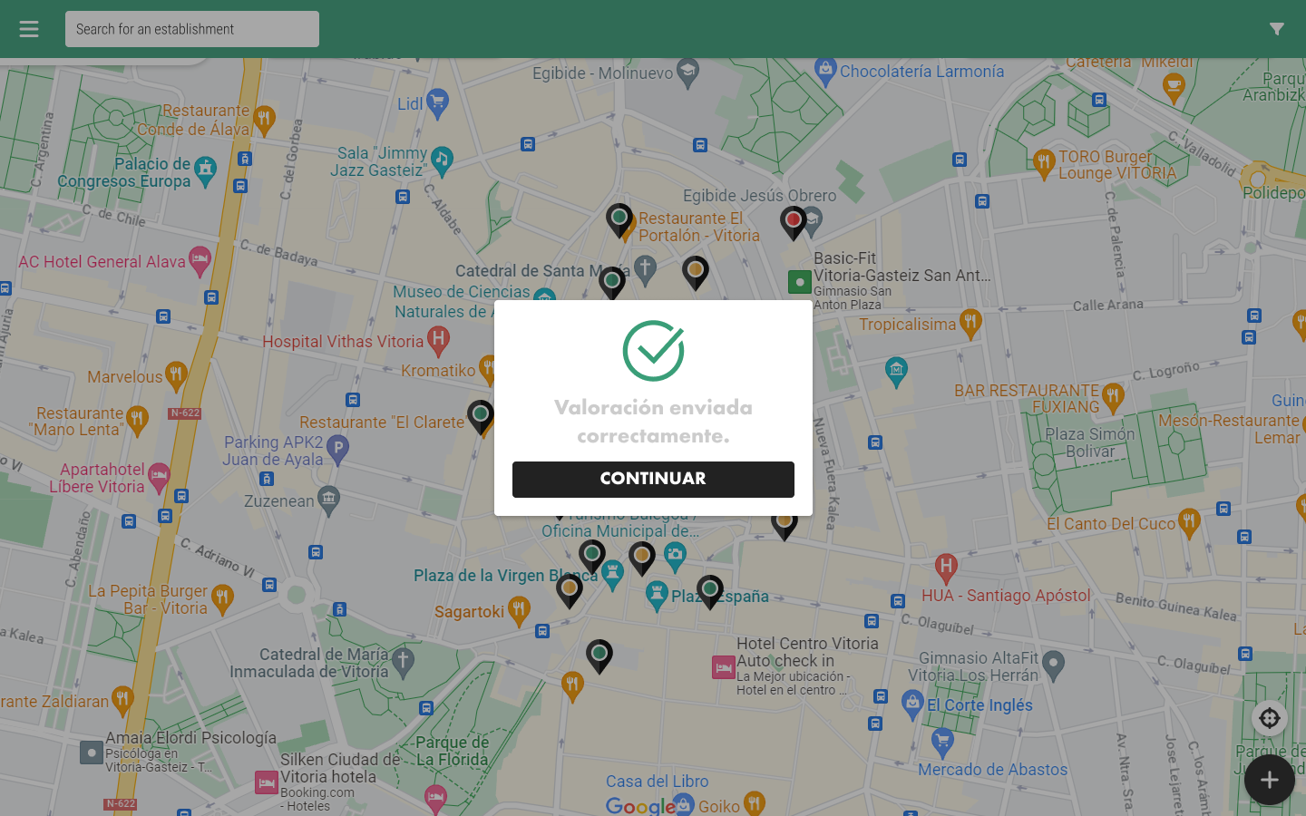Image resolution: width=1306 pixels, height=816 pixels.
Task: Select the green pin on Plaza España
Action: pyautogui.click(x=710, y=592)
